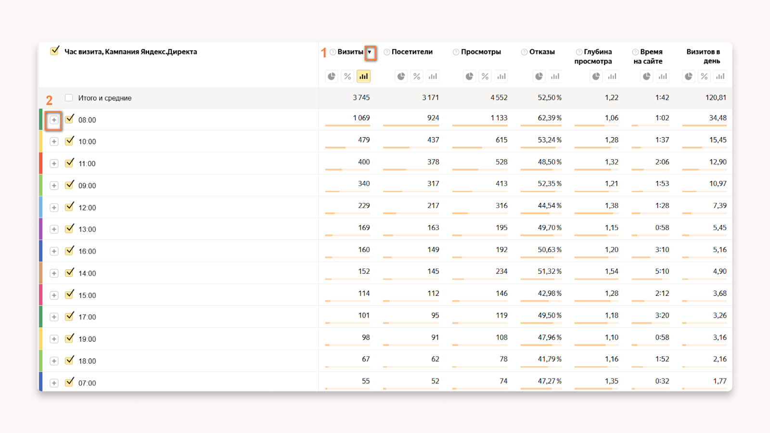Screen dimensions: 770x433
Task: Select bar chart icon under Визитов в день
Action: tap(720, 76)
